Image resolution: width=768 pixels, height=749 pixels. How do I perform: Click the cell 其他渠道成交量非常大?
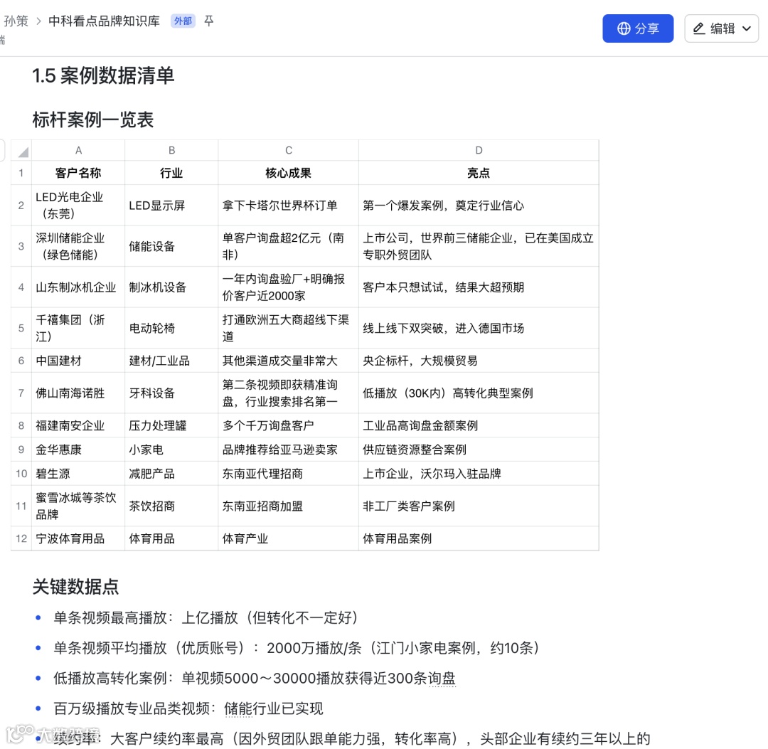289,361
